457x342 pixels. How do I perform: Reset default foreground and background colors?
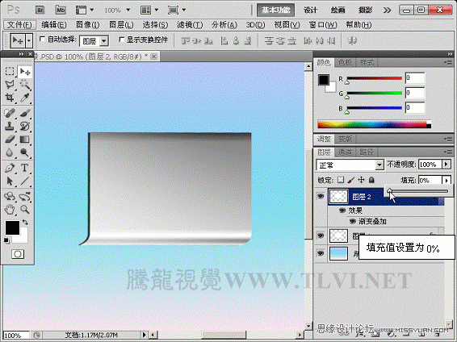click(x=6, y=240)
